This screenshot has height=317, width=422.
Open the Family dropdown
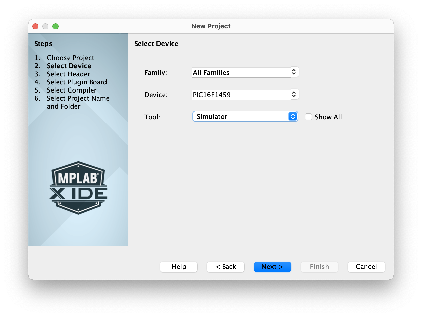242,72
